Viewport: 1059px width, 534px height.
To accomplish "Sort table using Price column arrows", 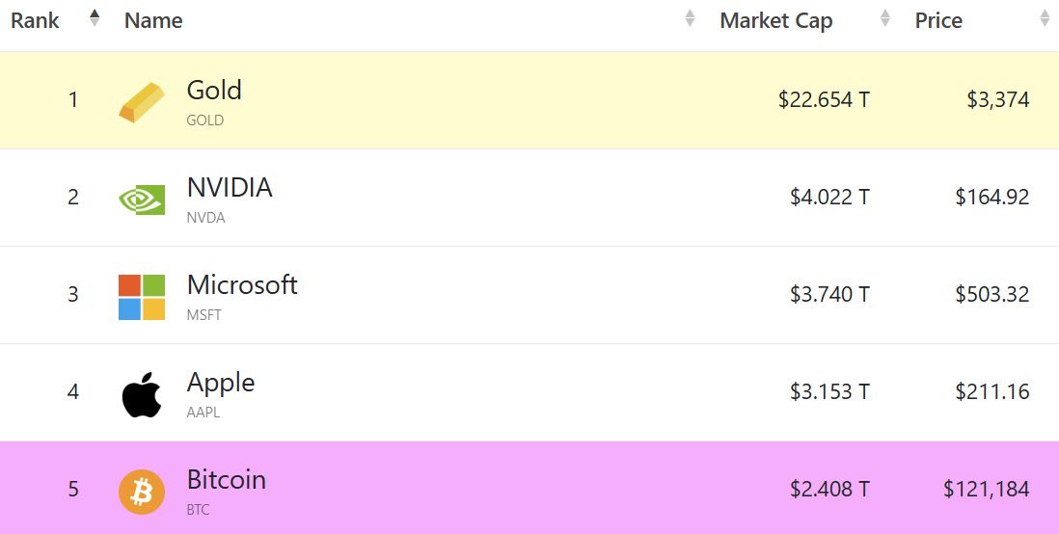I will 1045,18.
